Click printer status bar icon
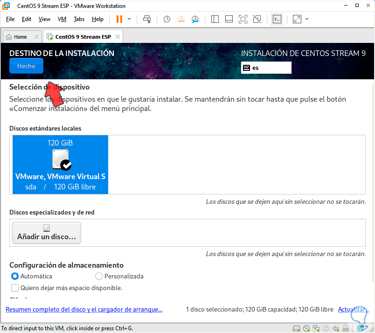Screen dimensions: 375x333 [x=326, y=328]
